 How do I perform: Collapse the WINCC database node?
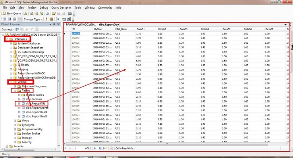11,82
